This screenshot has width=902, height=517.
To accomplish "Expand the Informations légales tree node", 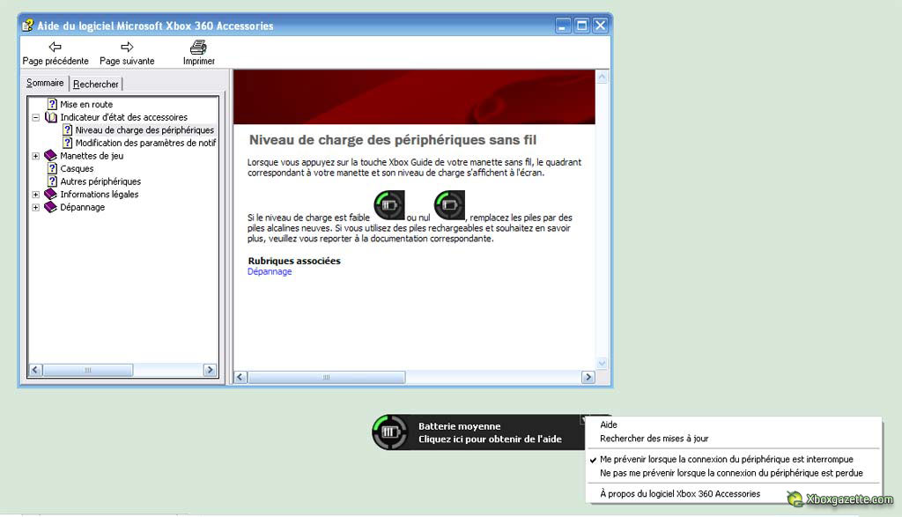I will [36, 195].
